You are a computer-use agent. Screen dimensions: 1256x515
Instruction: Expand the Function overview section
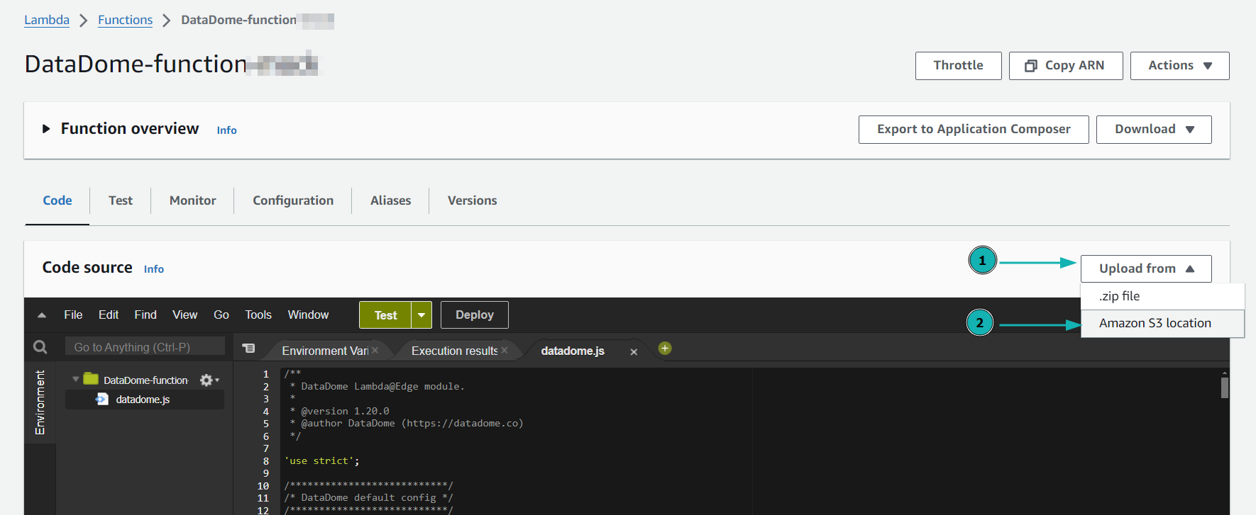[46, 129]
